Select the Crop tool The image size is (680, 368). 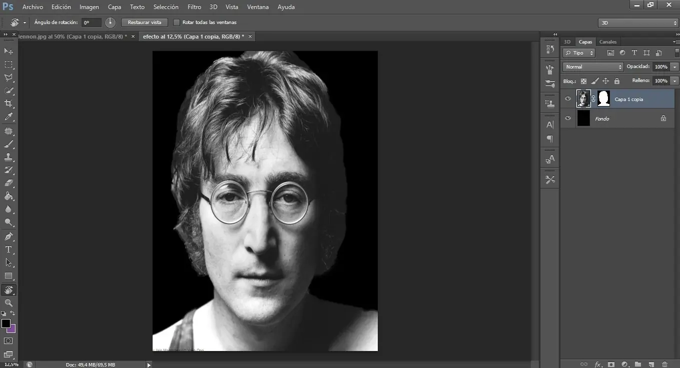click(9, 103)
